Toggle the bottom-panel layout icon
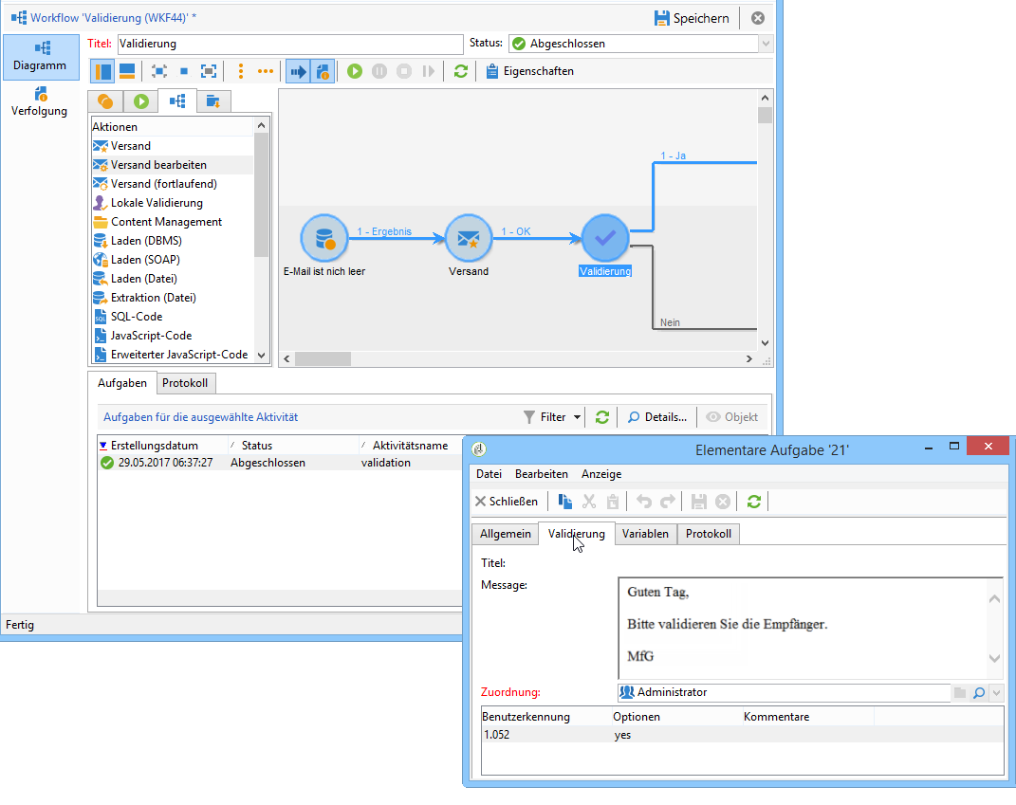Viewport: 1016px width, 805px height. click(x=127, y=71)
